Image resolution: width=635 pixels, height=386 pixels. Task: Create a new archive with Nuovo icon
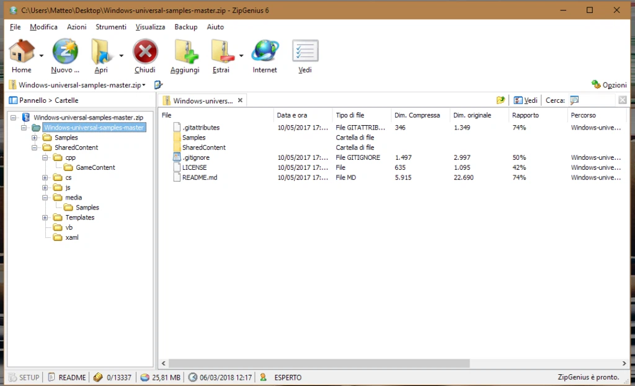(64, 52)
